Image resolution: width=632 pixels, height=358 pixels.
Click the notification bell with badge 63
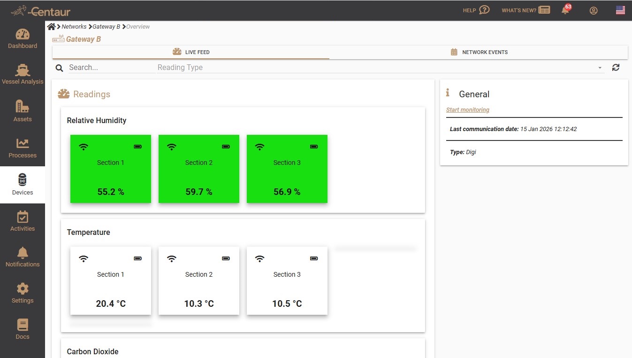pyautogui.click(x=565, y=10)
